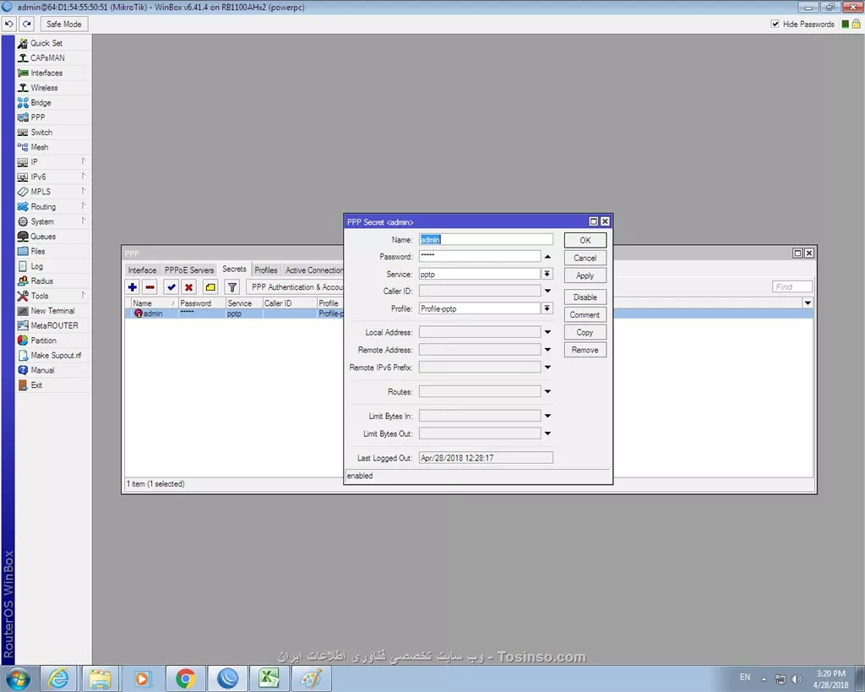The image size is (865, 692).
Task: Switch to Interface tab in PPP window
Action: tap(142, 270)
